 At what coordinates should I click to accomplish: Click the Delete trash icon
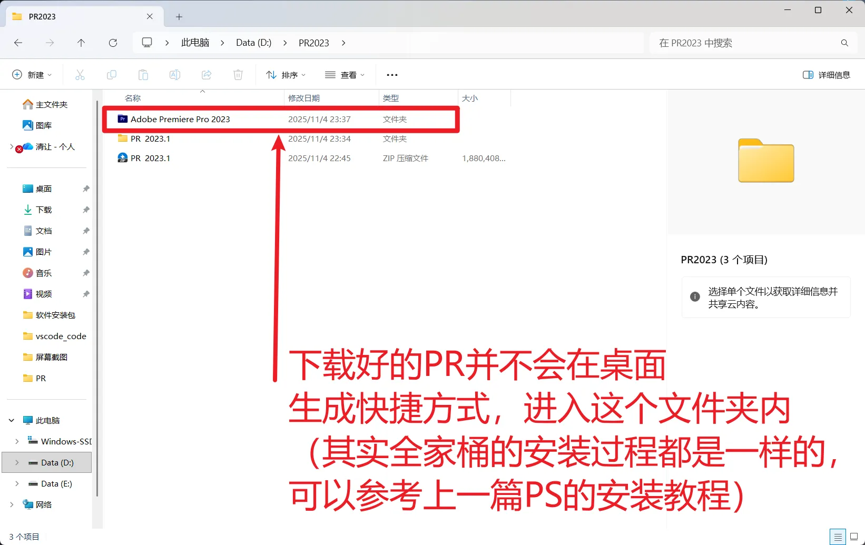pyautogui.click(x=238, y=75)
